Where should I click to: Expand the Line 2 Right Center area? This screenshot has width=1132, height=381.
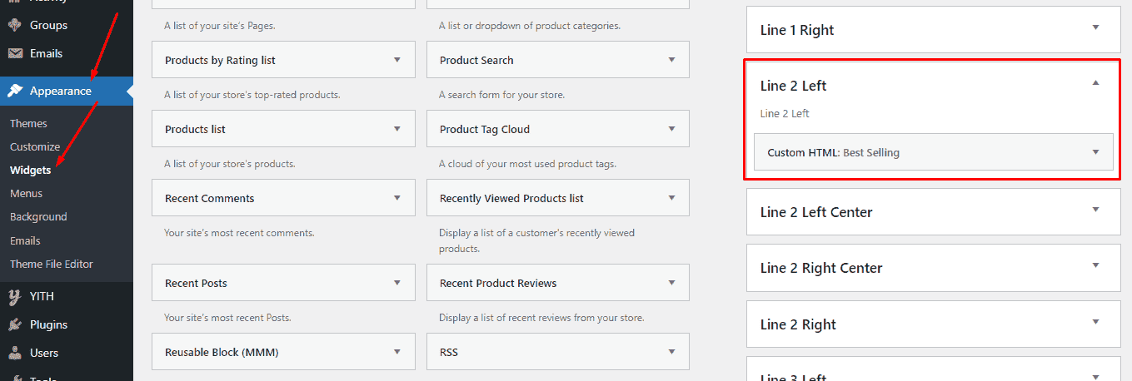[x=1095, y=265]
